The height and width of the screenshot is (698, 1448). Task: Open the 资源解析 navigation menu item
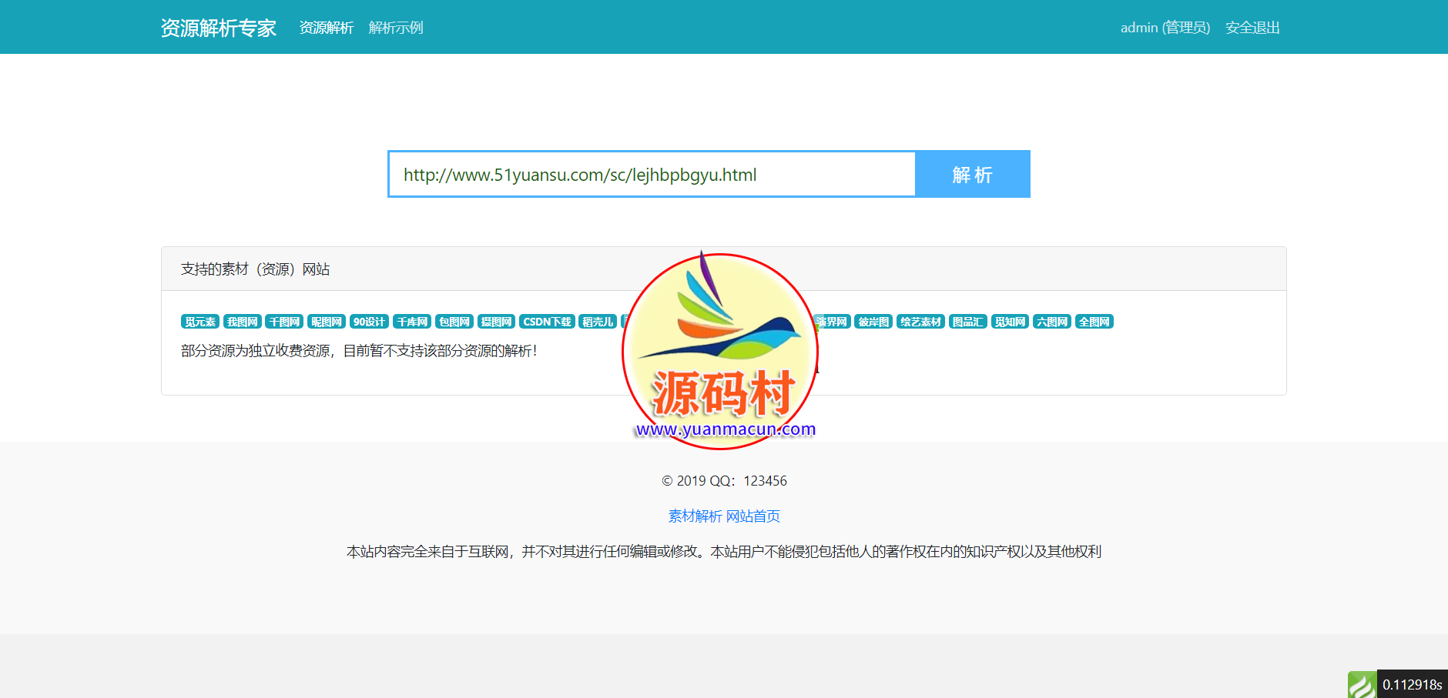tap(326, 28)
